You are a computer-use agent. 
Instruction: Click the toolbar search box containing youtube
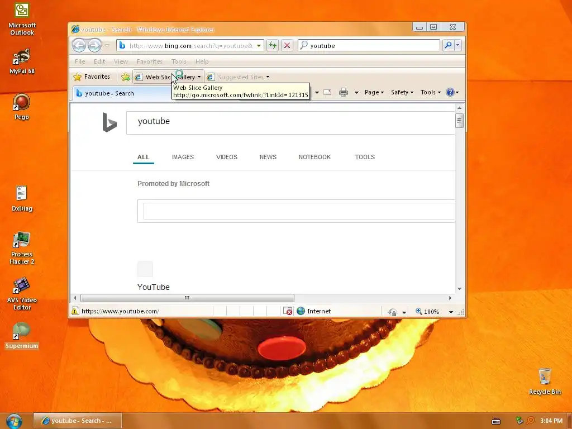tap(369, 46)
